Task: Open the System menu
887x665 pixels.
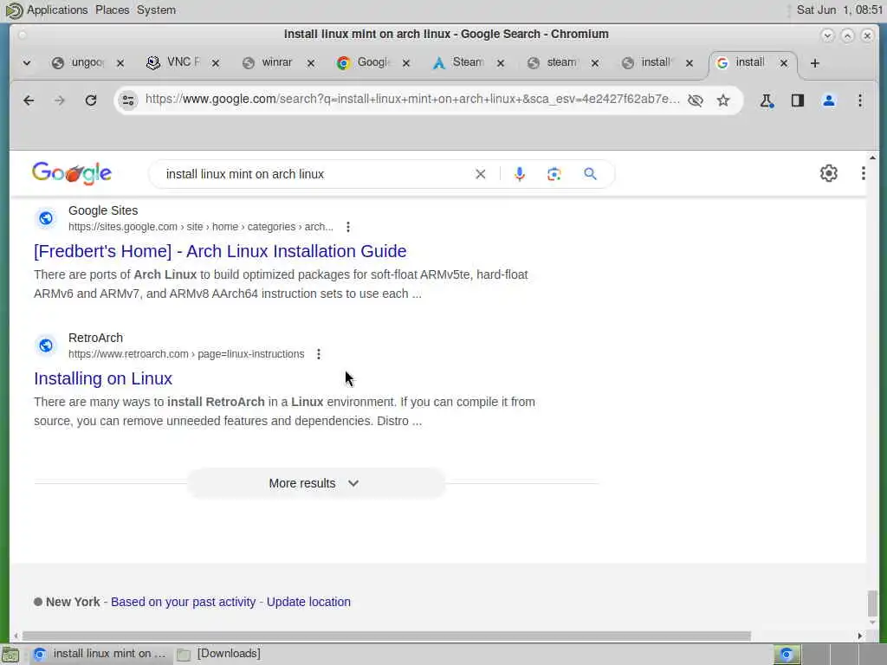Action: coord(156,10)
